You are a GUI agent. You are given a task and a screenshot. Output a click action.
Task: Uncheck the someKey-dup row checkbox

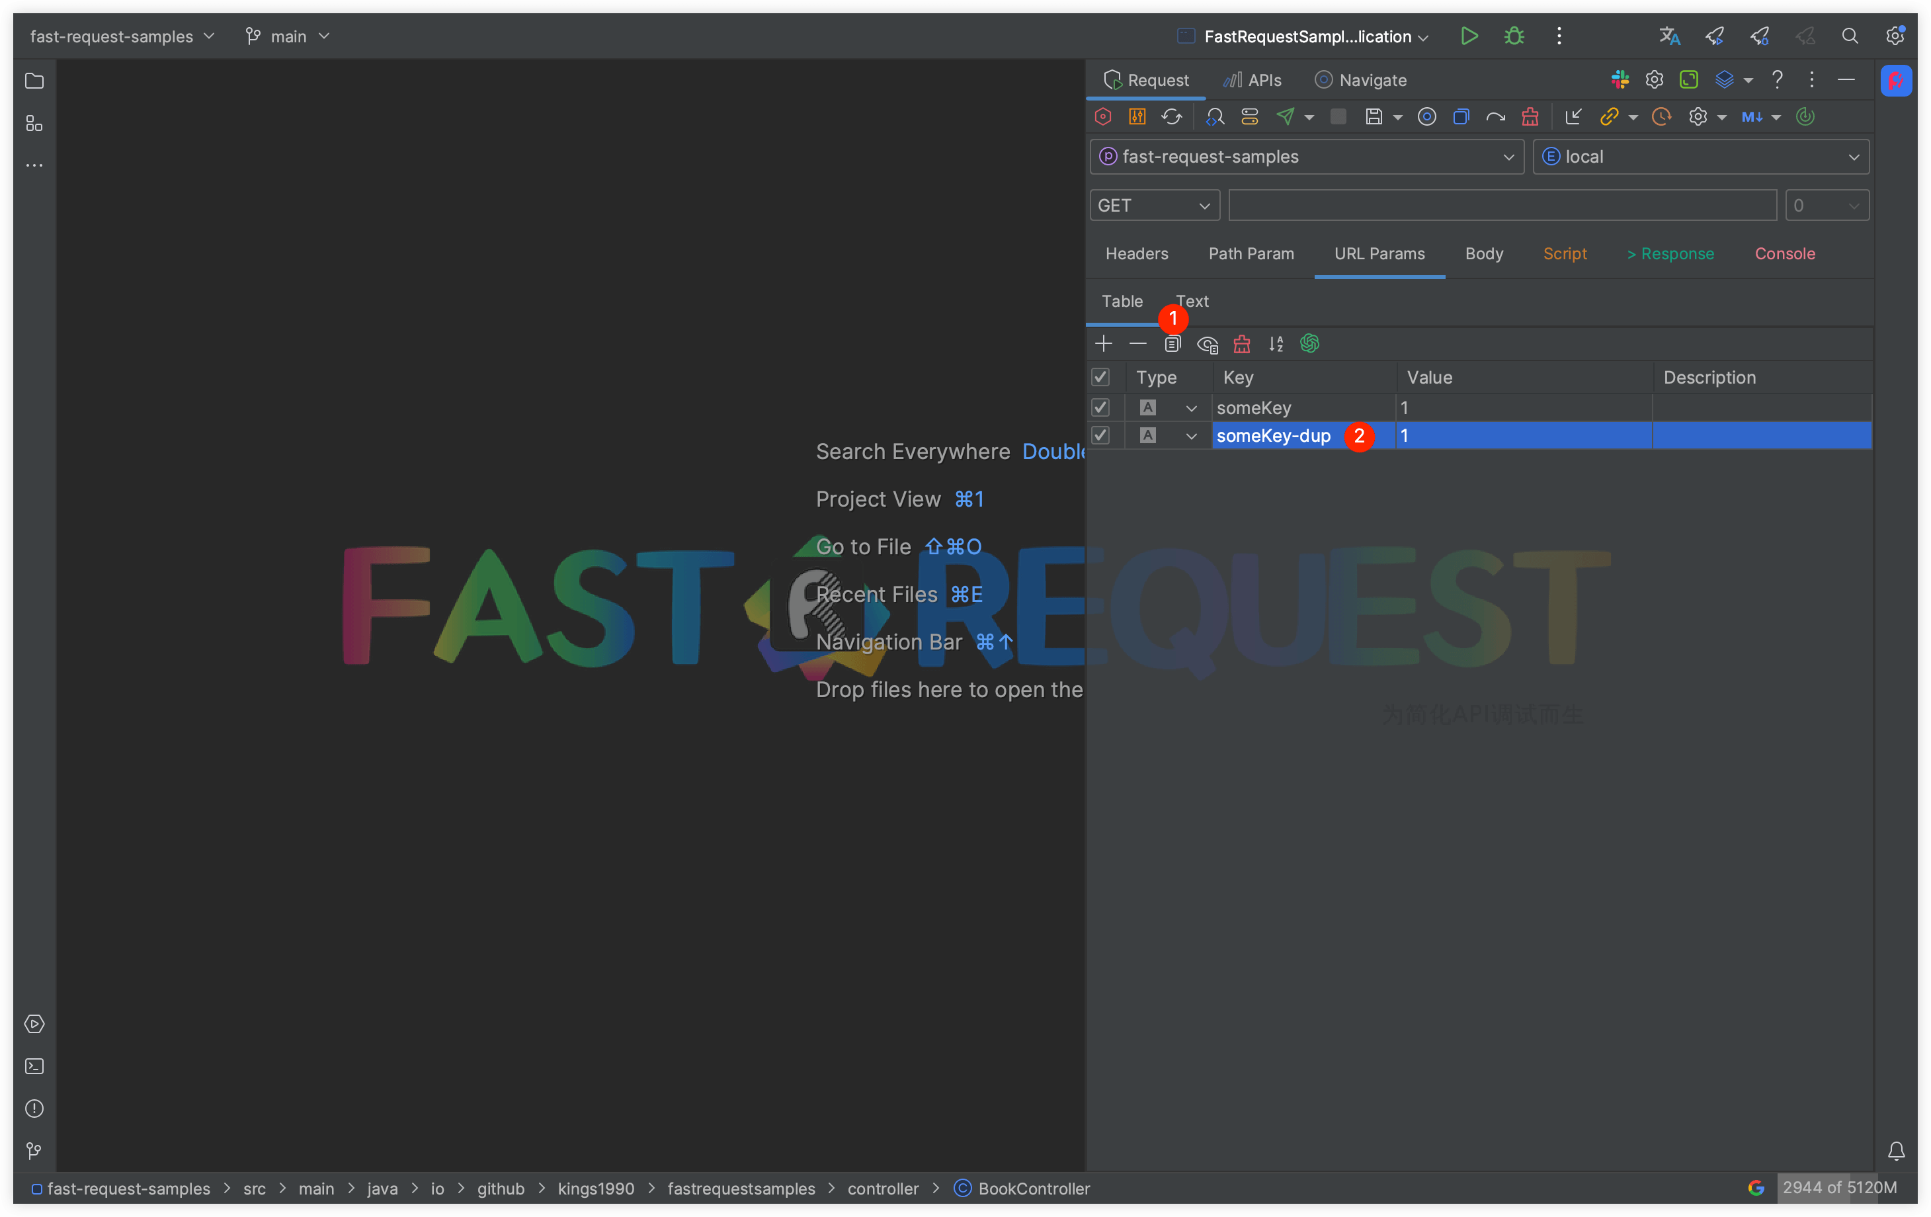(1100, 436)
